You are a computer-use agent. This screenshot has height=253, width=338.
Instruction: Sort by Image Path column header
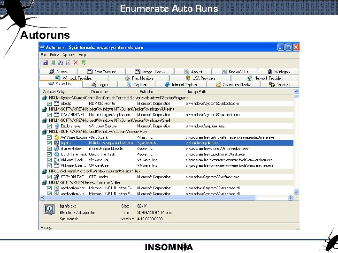tap(239, 92)
